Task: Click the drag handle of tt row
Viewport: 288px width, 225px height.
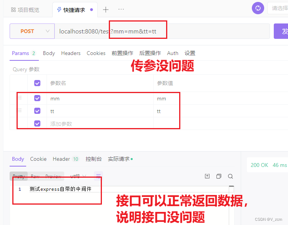Action: 20,110
